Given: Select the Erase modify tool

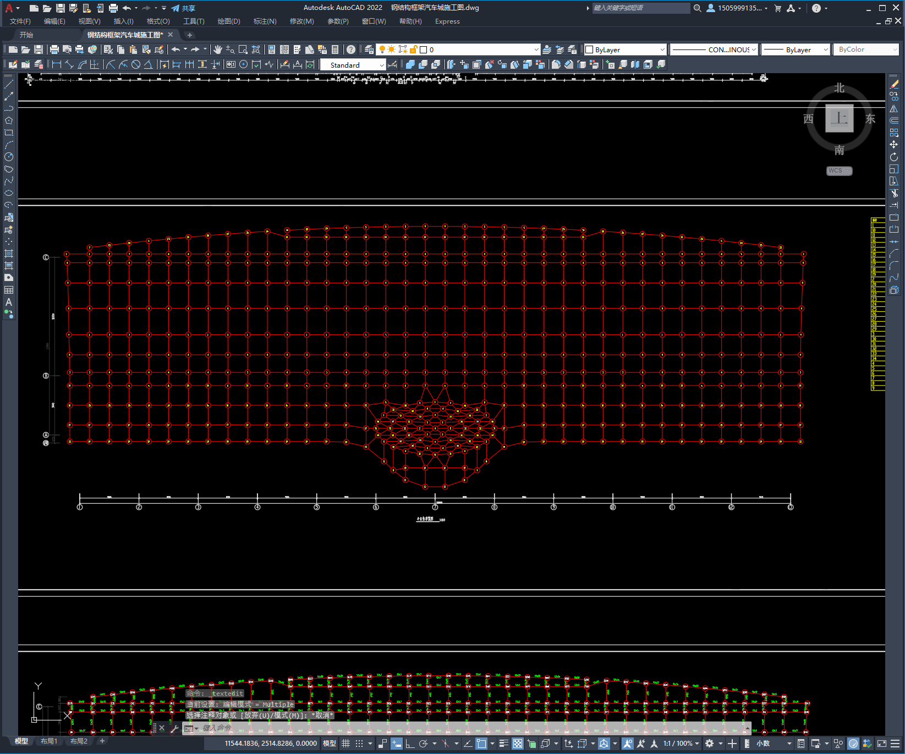Looking at the screenshot, I should point(894,84).
